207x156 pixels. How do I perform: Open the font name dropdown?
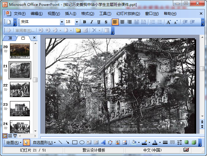tap(61, 22)
